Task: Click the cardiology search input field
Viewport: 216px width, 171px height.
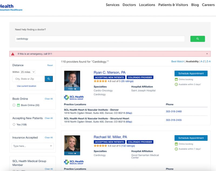Action: coord(100,39)
